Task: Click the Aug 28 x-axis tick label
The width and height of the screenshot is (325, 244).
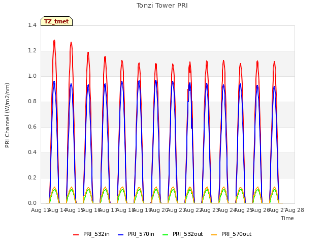Action: click(295, 210)
